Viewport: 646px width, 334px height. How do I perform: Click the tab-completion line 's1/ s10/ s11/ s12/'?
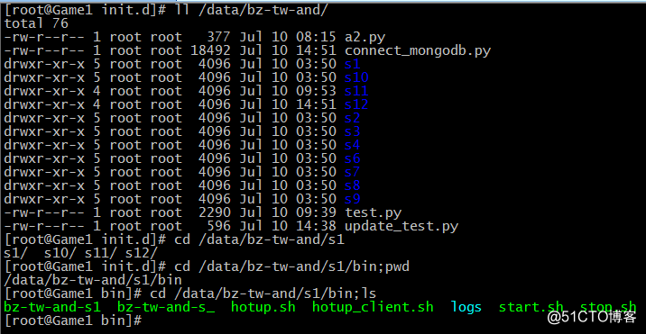tap(81, 253)
